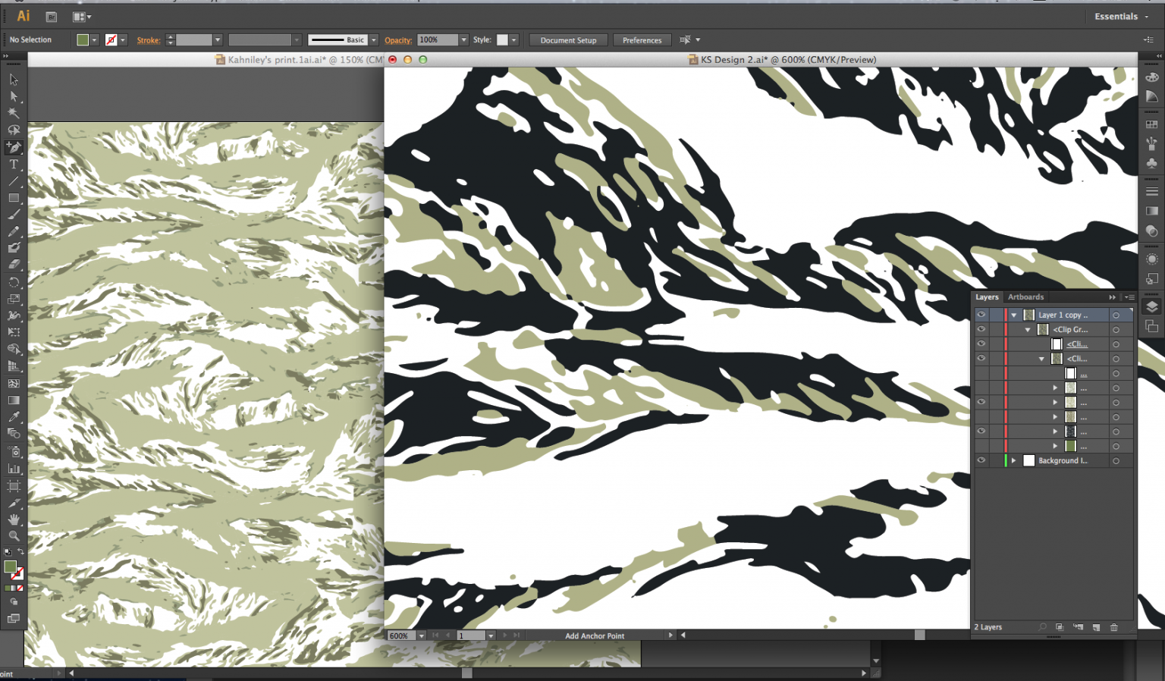Activate the Eyedropper tool
The width and height of the screenshot is (1165, 681).
tap(13, 416)
